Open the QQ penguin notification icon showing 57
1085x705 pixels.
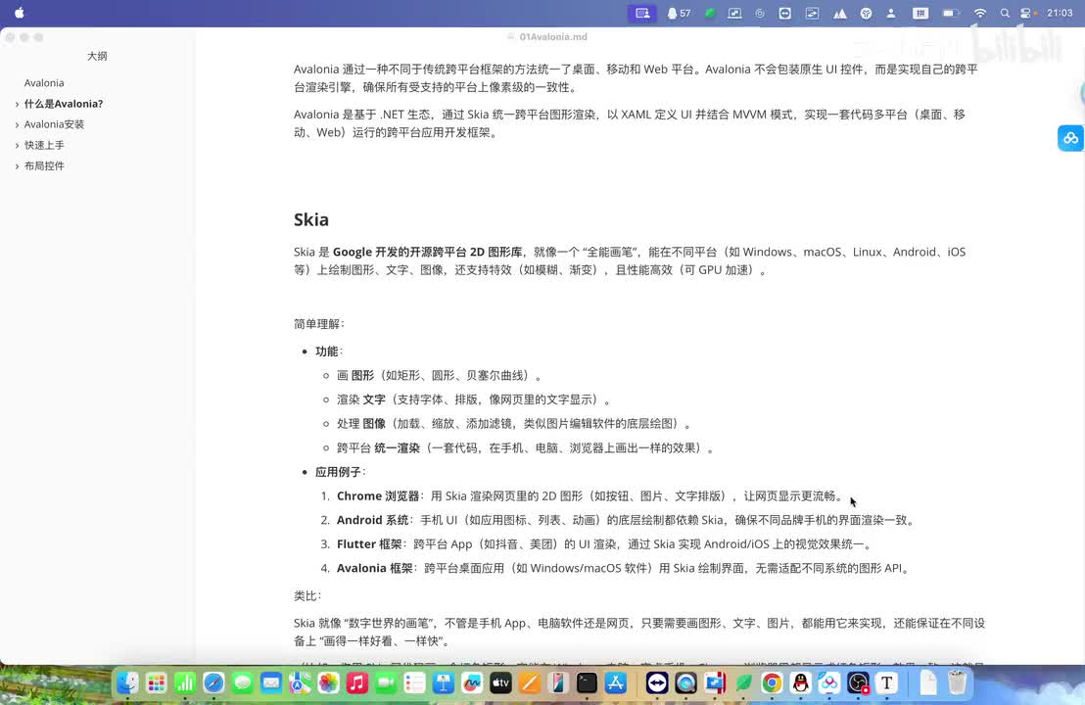coord(679,13)
